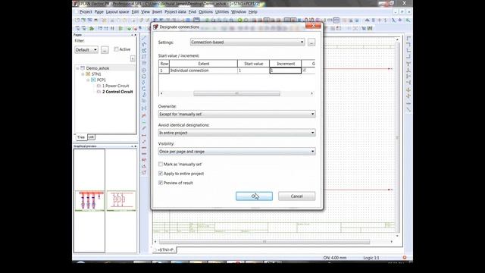Switch to the List tab in Pages panel
Viewport: 485px width, 273px height.
click(x=91, y=136)
